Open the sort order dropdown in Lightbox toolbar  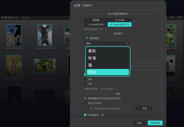(x=172, y=17)
